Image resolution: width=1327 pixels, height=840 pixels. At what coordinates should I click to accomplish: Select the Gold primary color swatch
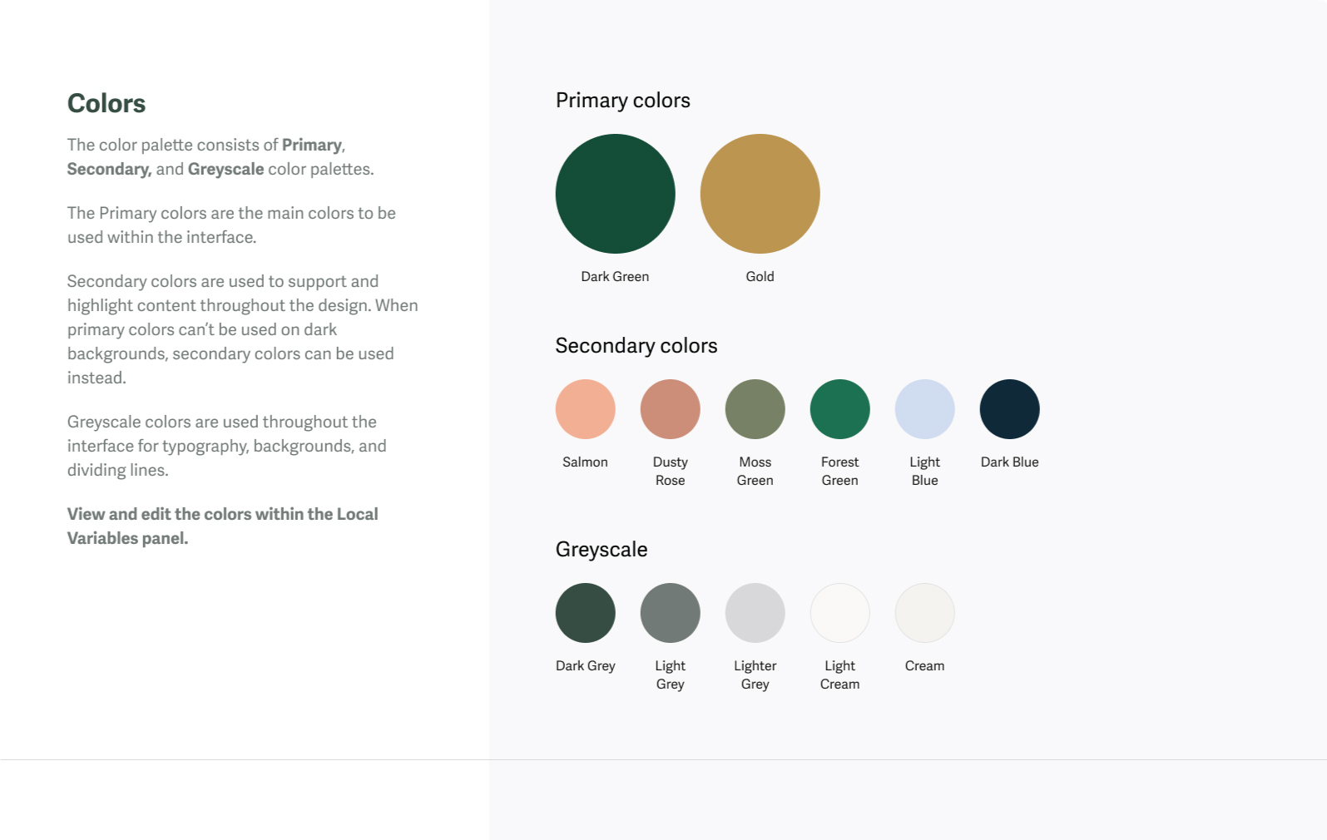[760, 194]
